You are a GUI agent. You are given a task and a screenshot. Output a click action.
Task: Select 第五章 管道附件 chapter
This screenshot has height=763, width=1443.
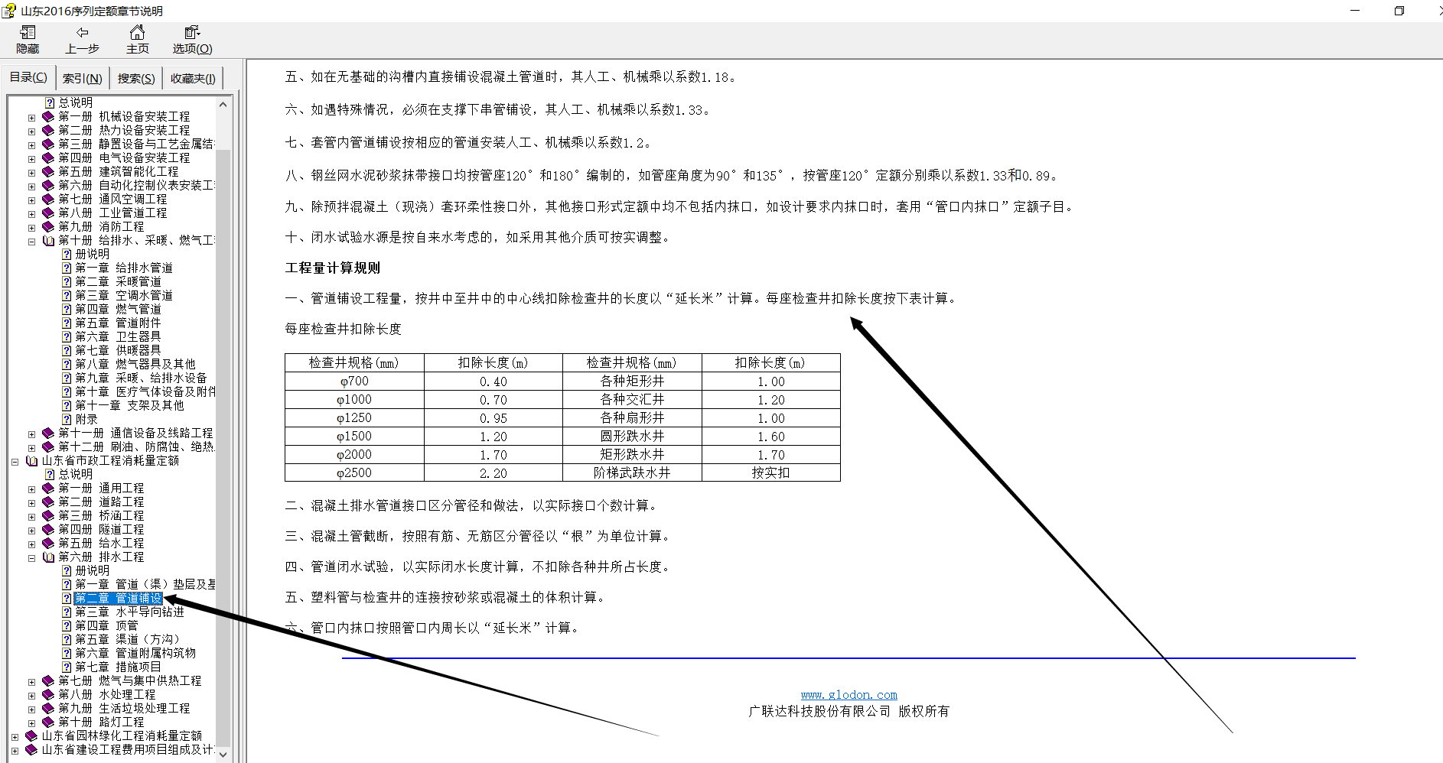point(118,323)
